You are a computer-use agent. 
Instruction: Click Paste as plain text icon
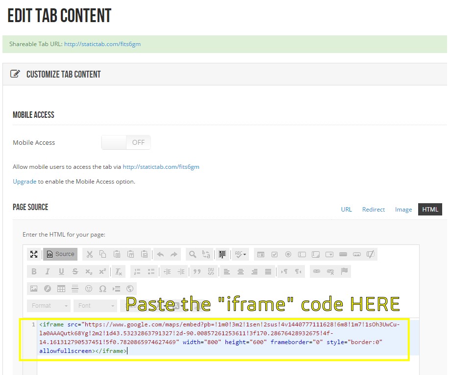tap(131, 254)
